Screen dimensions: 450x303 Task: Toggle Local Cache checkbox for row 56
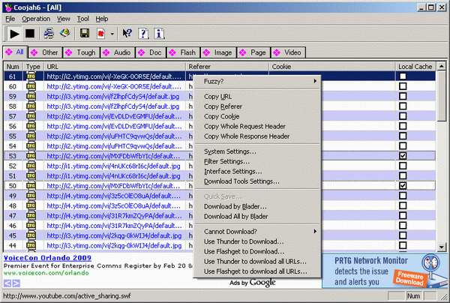click(403, 126)
